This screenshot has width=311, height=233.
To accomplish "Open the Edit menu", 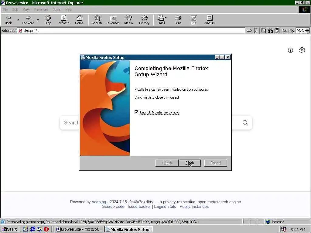I will coord(15,9).
